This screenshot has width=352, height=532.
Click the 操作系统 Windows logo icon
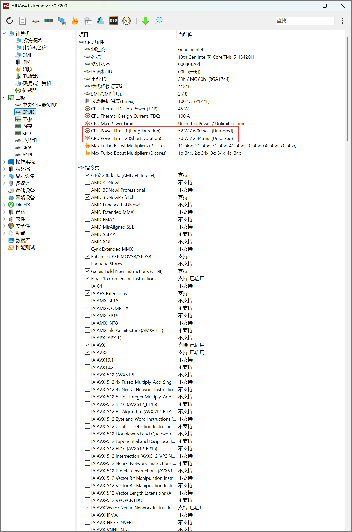click(11, 162)
